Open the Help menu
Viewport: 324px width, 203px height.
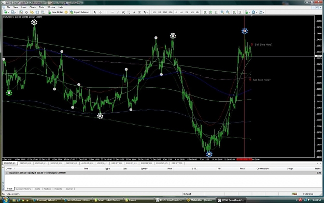(x=61, y=7)
